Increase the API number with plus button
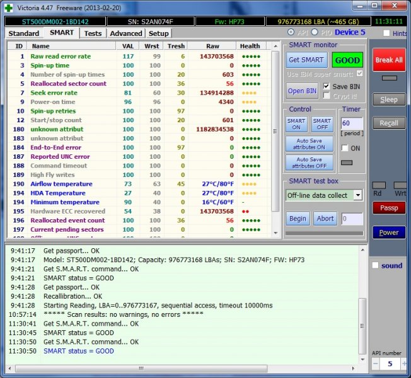411x378 pixels. pos(403,364)
